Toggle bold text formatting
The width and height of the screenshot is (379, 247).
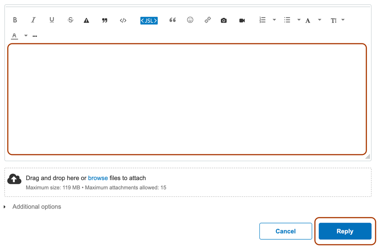click(x=15, y=20)
